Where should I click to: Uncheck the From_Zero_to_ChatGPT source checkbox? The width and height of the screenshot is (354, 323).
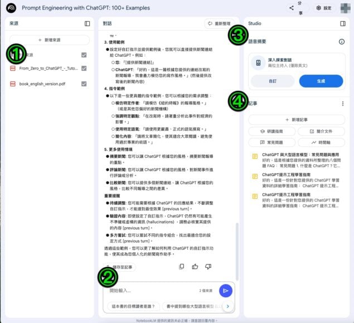coord(84,68)
